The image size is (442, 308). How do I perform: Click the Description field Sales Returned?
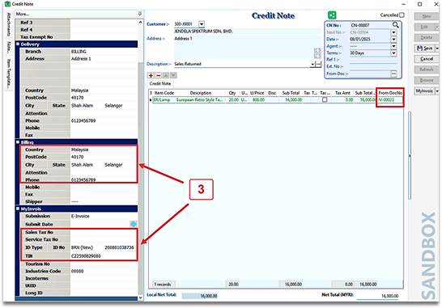pos(242,64)
